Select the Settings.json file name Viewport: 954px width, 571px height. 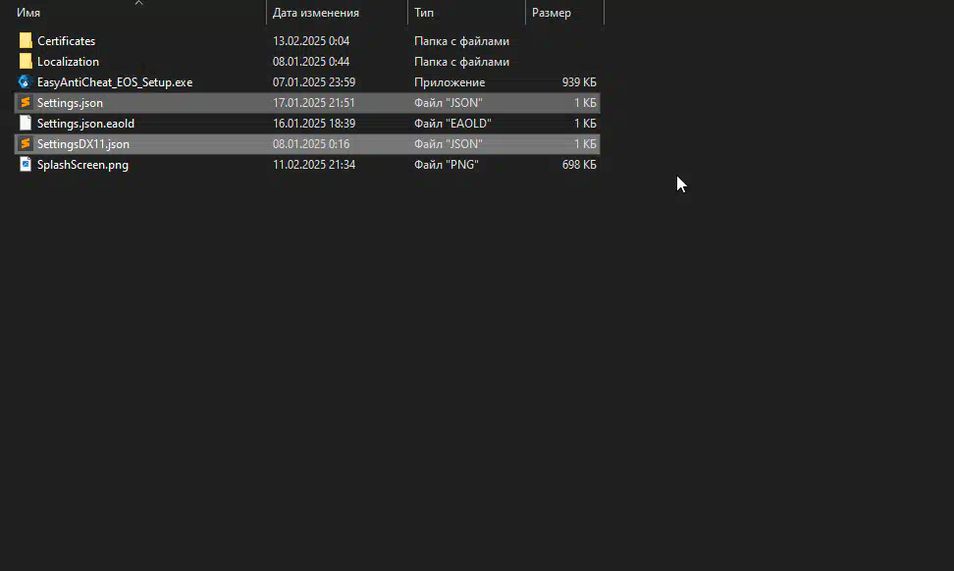(70, 103)
